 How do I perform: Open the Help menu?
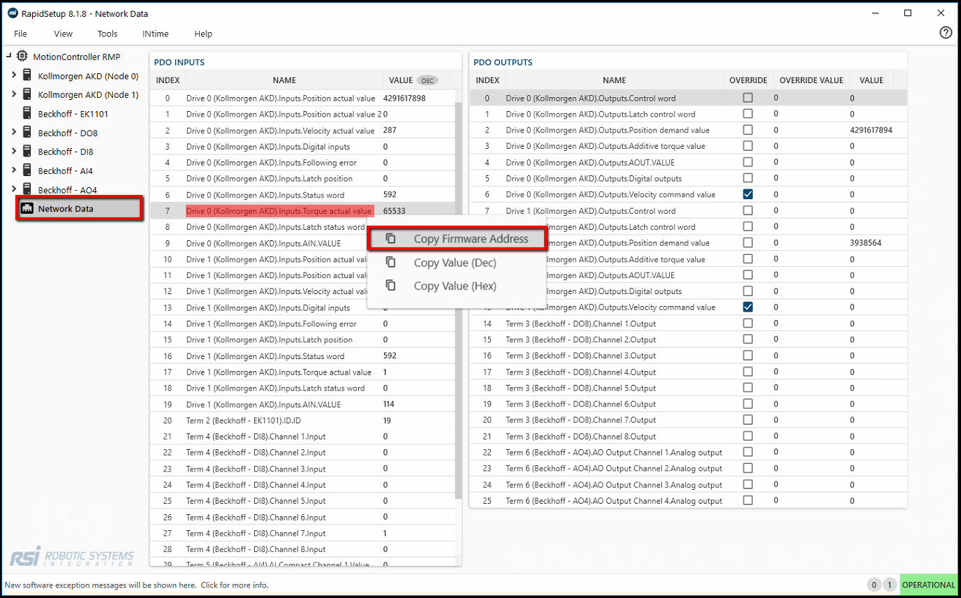coord(203,34)
